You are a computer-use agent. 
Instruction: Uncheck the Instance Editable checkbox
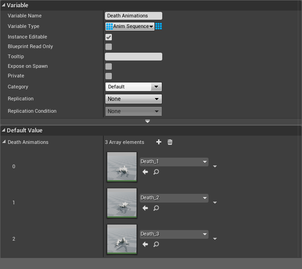109,37
